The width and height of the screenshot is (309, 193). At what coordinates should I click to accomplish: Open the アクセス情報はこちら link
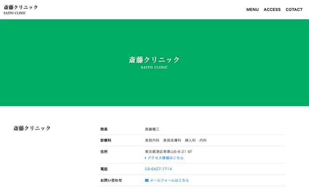[166, 158]
